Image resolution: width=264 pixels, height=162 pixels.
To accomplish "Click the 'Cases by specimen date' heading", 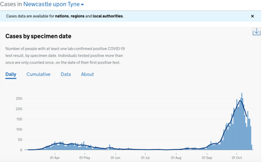I will (38, 36).
